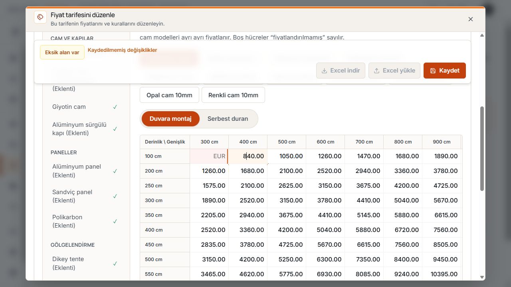Click the 1575.00 price cell
Screen dimensions: 511x287
pyautogui.click(x=209, y=186)
